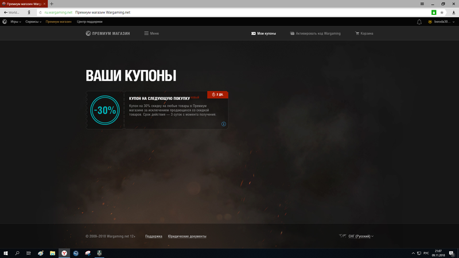Open the Windows Start menu
This screenshot has height=258, width=459.
[x=6, y=253]
